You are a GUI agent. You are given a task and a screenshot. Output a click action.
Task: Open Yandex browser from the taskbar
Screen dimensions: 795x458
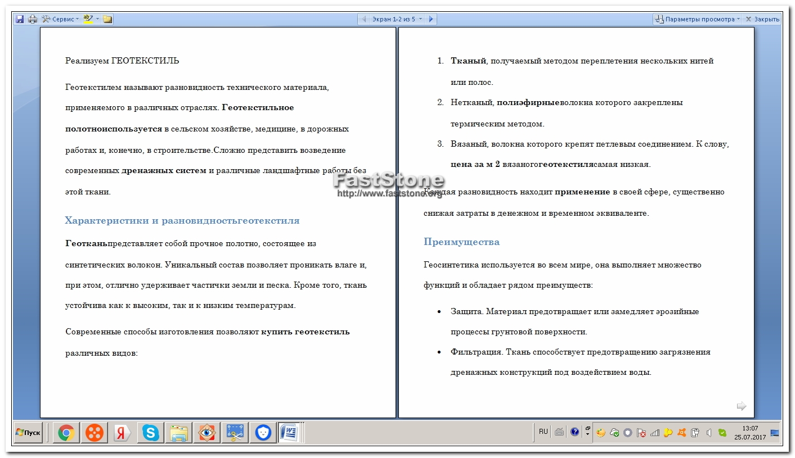(x=123, y=433)
